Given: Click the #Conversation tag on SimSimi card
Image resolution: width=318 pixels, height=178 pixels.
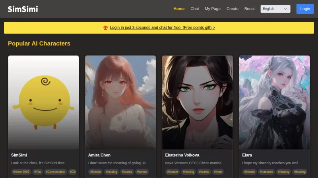Looking at the screenshot, I should coord(55,172).
